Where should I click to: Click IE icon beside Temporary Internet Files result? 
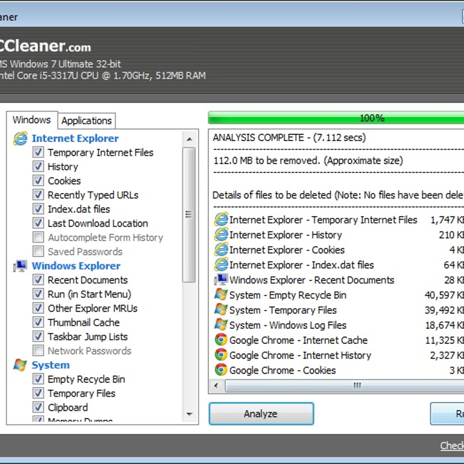[x=221, y=219]
